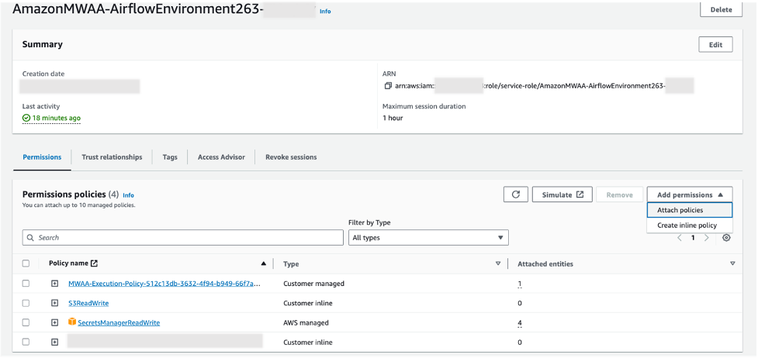Sort by Attached entities column arrow
Screen dimensions: 758x358
point(732,263)
